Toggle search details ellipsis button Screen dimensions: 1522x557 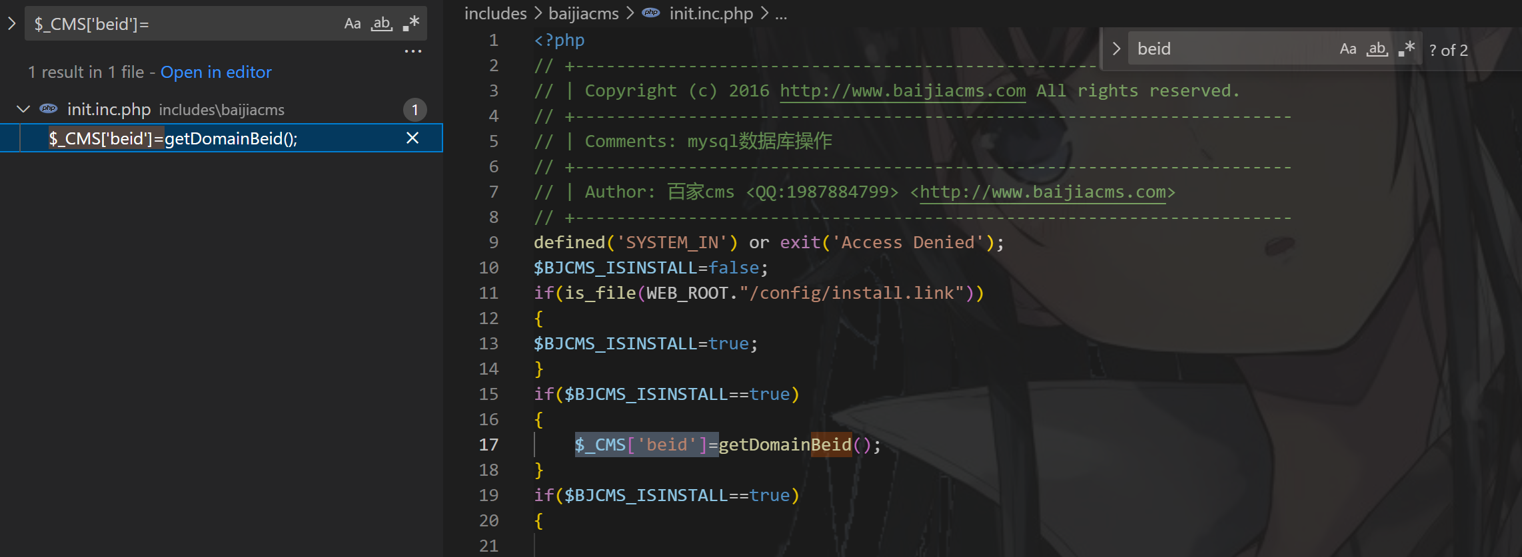click(x=413, y=51)
